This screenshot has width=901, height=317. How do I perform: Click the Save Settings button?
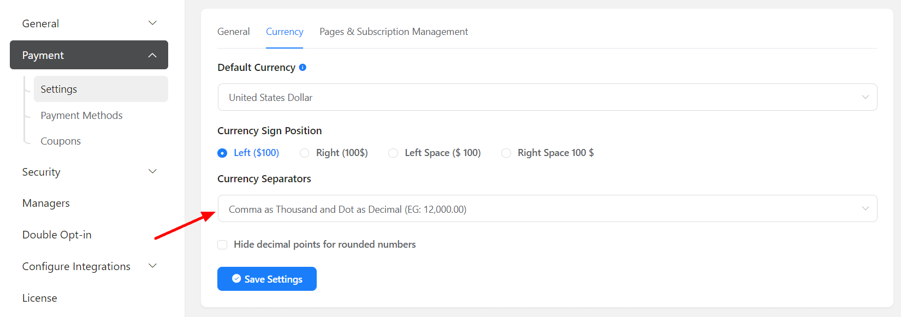coord(267,279)
